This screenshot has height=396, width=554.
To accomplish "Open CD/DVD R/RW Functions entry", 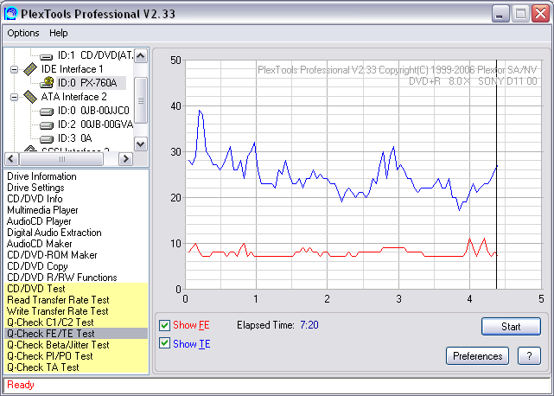I will (62, 278).
